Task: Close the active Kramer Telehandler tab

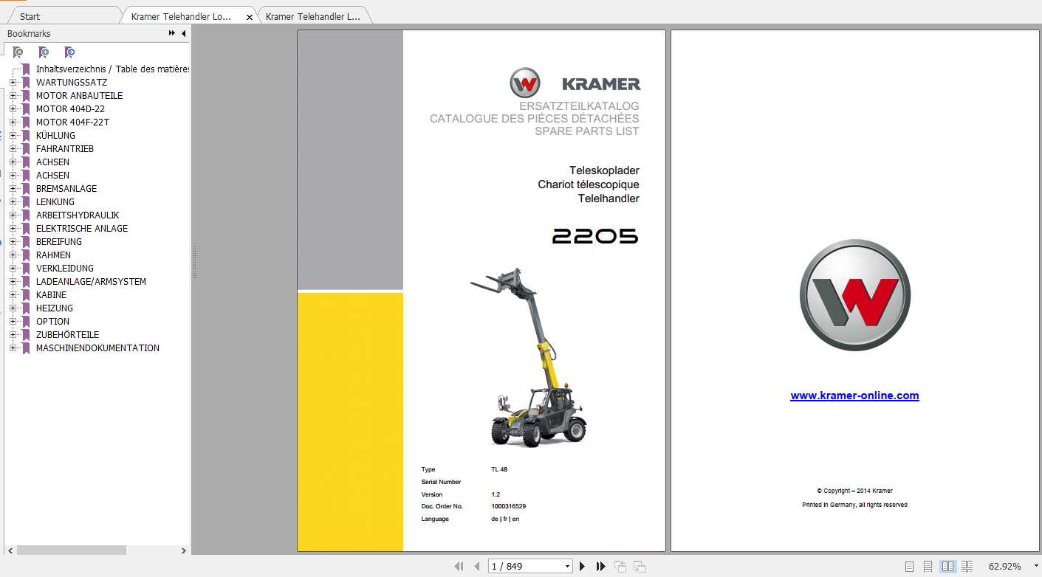Action: (x=250, y=17)
